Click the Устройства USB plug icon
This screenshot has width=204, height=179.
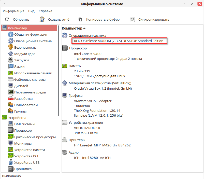click(11, 162)
